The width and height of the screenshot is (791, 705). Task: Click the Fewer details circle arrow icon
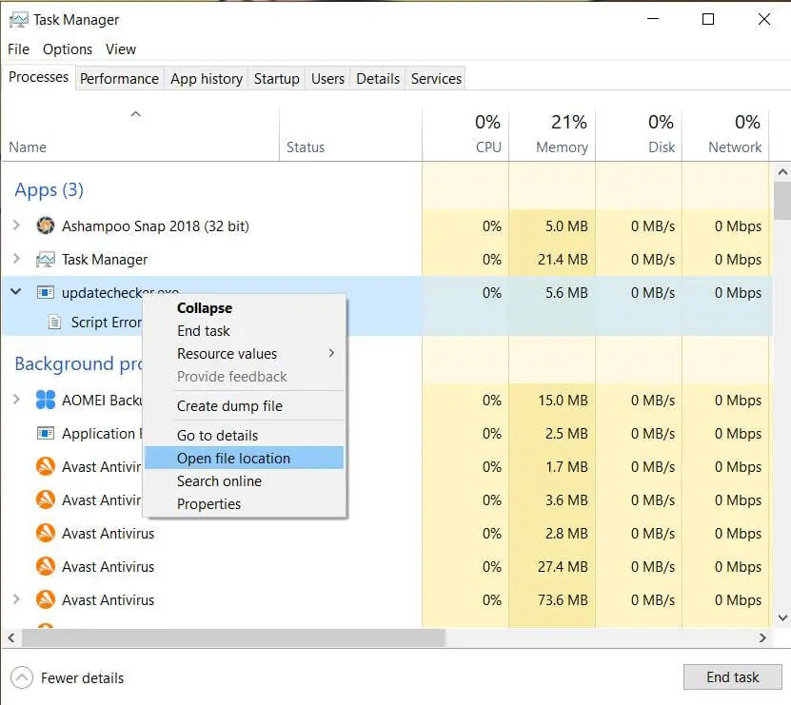(22, 677)
